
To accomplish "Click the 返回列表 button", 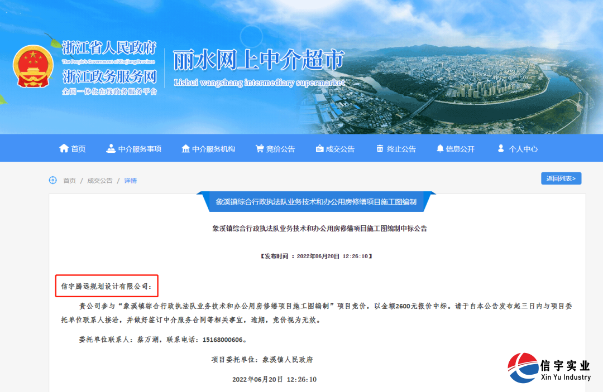I will [561, 178].
